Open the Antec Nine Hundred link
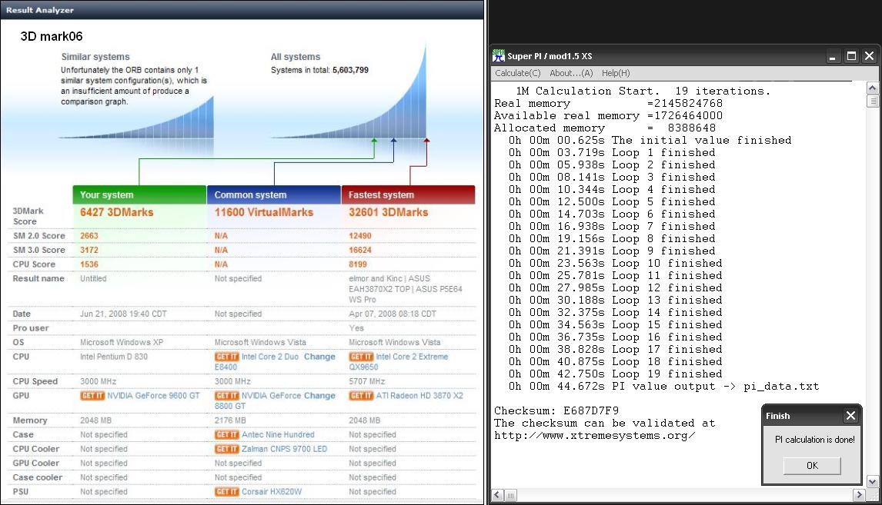This screenshot has width=882, height=505. click(278, 435)
